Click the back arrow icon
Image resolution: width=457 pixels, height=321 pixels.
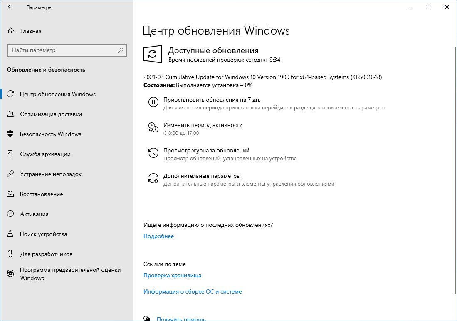[10, 7]
